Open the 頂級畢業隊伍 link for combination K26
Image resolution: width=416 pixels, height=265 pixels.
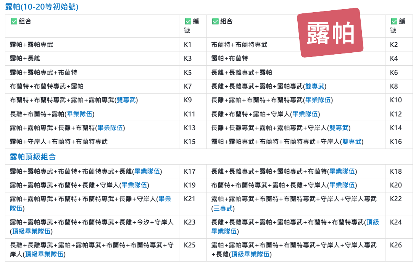coord(251,254)
